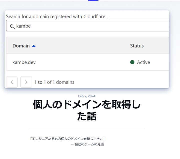Go to next page with right chevron
Viewport: 180px width, 159px height.
point(26,82)
